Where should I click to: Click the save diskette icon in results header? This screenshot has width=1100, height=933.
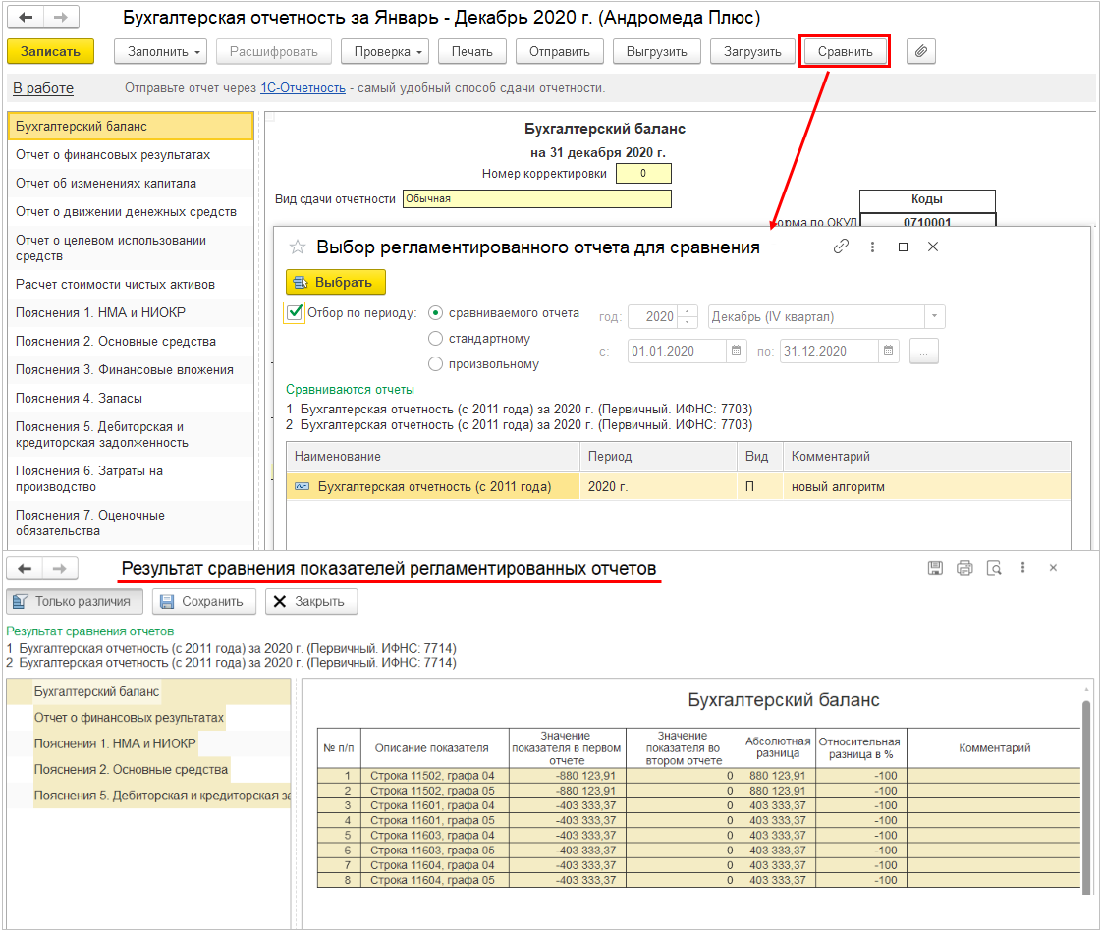(936, 568)
